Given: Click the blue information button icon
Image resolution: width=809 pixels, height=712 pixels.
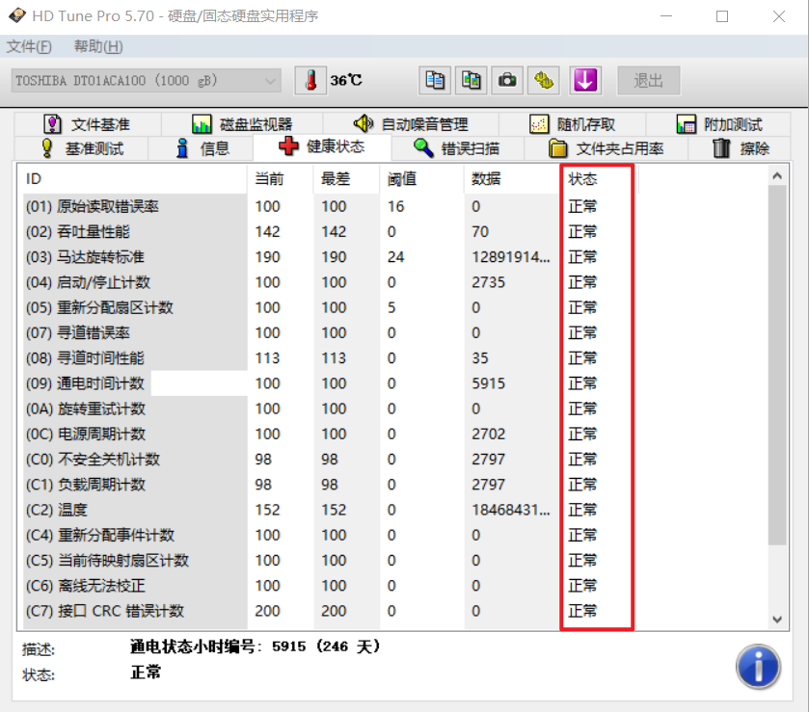Looking at the screenshot, I should click(758, 667).
